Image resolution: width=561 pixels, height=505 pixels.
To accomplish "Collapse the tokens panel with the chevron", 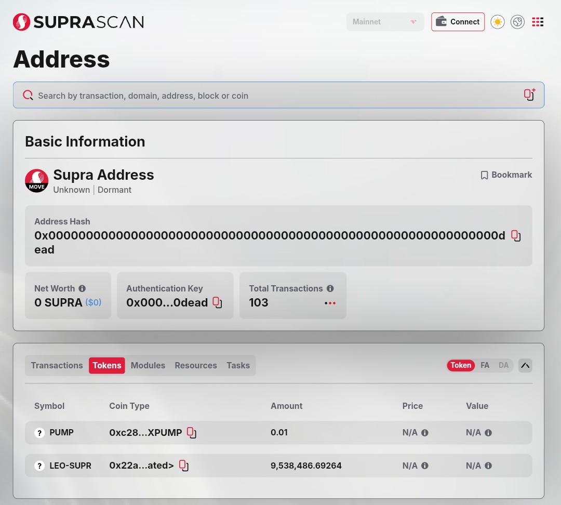I will [x=525, y=365].
